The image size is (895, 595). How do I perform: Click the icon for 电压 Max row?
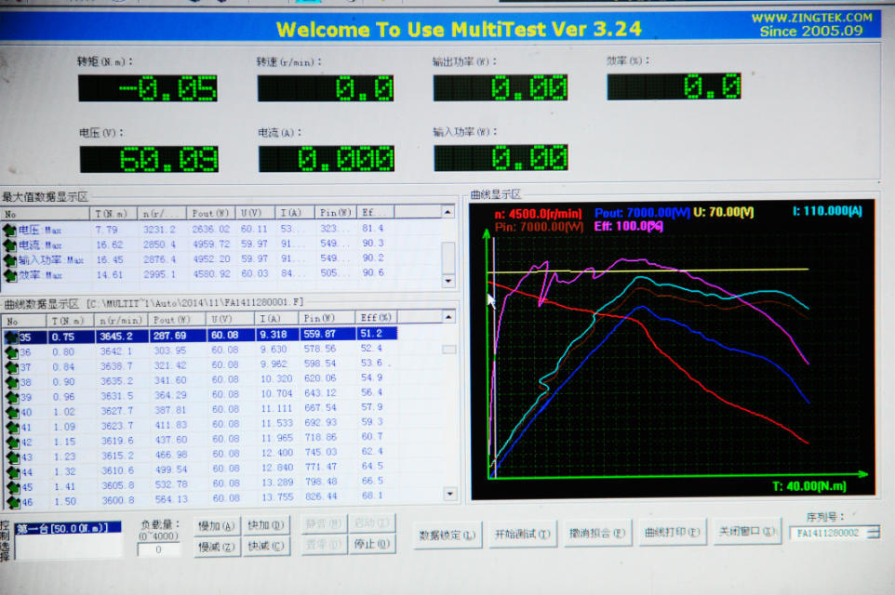click(10, 230)
